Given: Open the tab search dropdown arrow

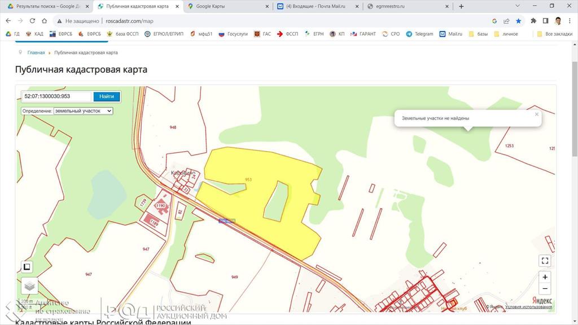Looking at the screenshot, I should coord(518,6).
